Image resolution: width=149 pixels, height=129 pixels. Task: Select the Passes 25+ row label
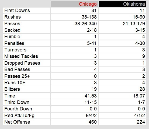click(x=17, y=76)
